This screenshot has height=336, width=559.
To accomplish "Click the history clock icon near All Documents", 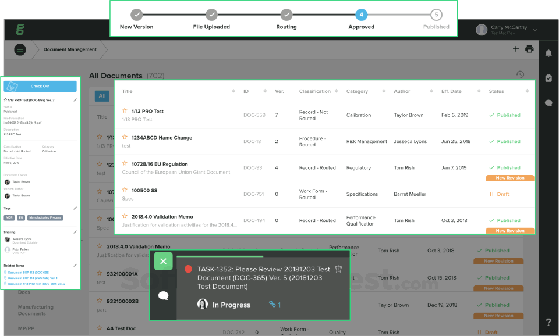I will click(x=520, y=74).
